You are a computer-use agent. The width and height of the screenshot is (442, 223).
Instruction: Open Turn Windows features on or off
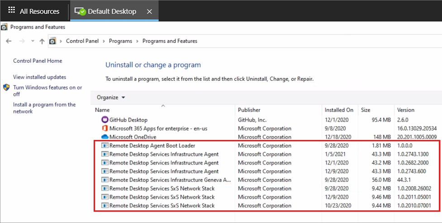click(48, 91)
